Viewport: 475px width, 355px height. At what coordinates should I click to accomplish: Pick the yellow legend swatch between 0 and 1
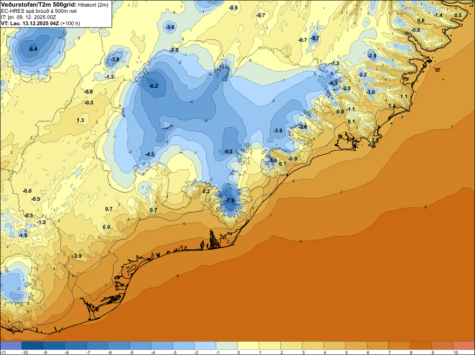pos(248,346)
